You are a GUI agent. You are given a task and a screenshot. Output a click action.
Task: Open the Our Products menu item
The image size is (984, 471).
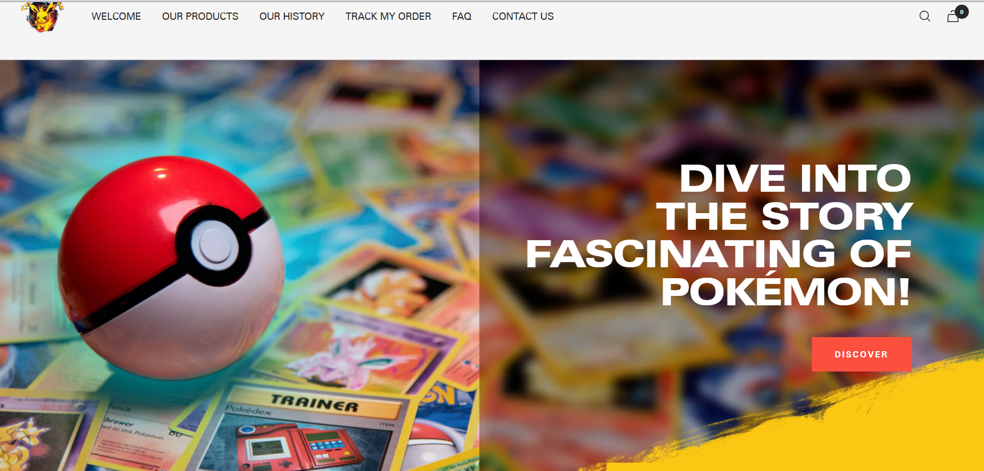(200, 16)
